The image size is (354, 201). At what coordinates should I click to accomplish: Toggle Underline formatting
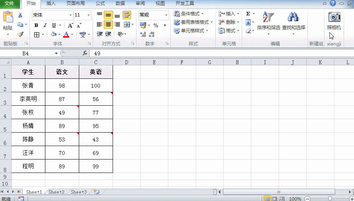tap(54, 25)
